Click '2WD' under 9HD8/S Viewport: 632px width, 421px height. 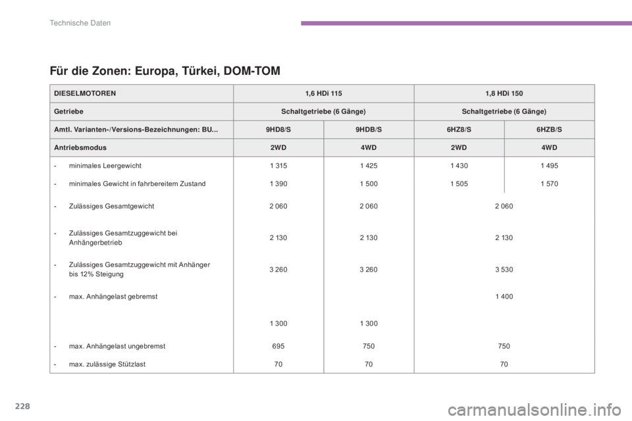[x=278, y=147]
